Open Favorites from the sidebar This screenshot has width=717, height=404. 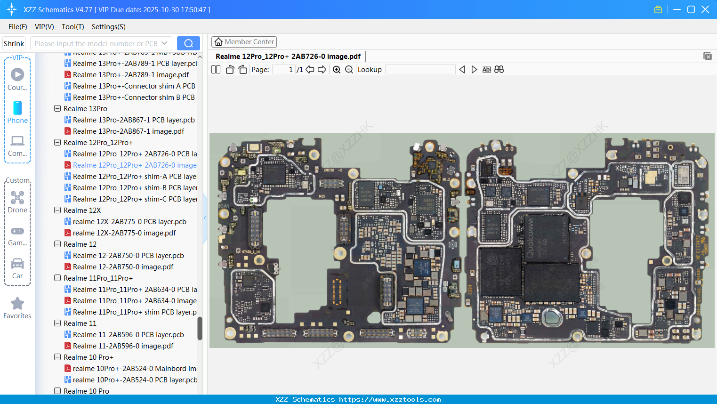[17, 308]
